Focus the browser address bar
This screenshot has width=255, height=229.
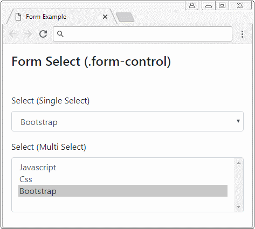click(142, 34)
